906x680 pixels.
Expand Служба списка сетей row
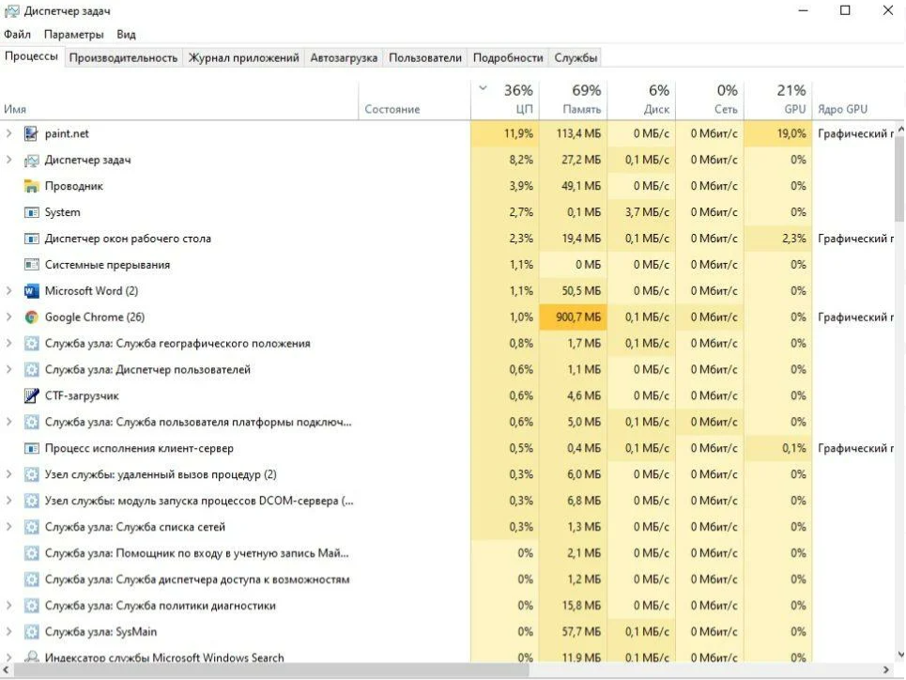(8, 527)
